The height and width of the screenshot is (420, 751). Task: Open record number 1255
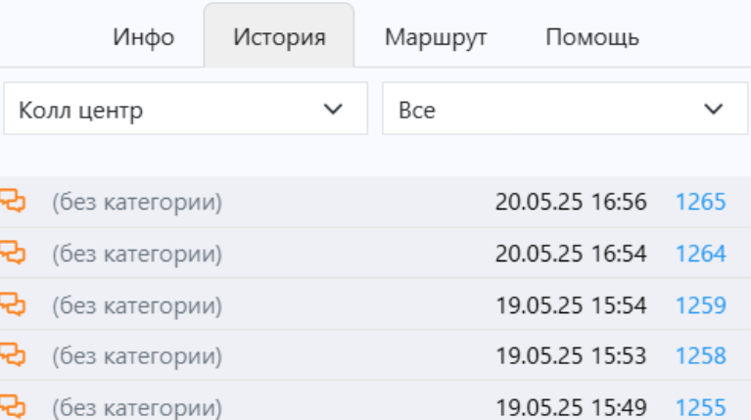701,407
